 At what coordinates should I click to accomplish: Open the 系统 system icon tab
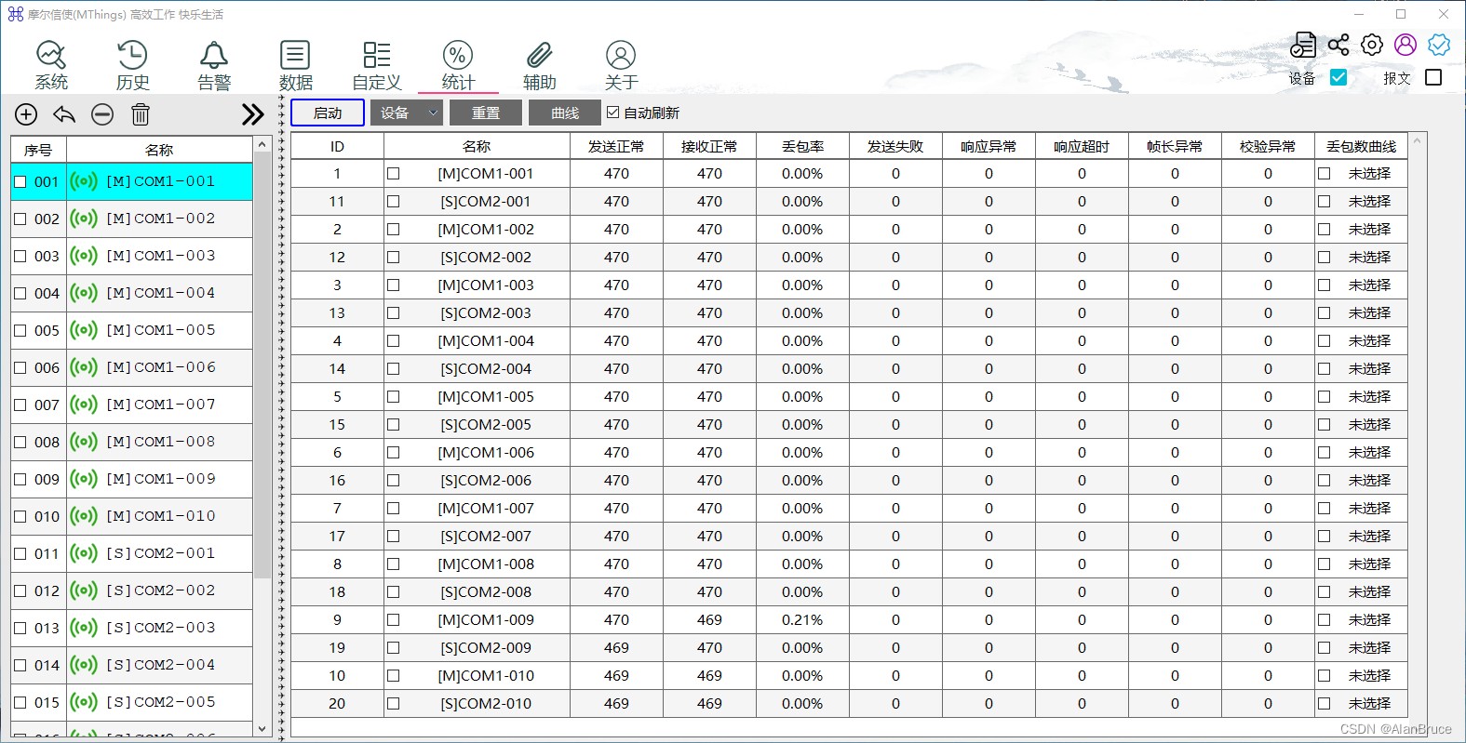click(x=51, y=65)
